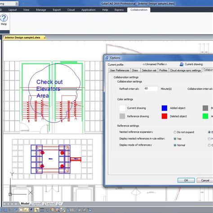This screenshot has height=213, width=213.
Task: Toggle Lineweight display status bar icon
Action: pos(42,210)
